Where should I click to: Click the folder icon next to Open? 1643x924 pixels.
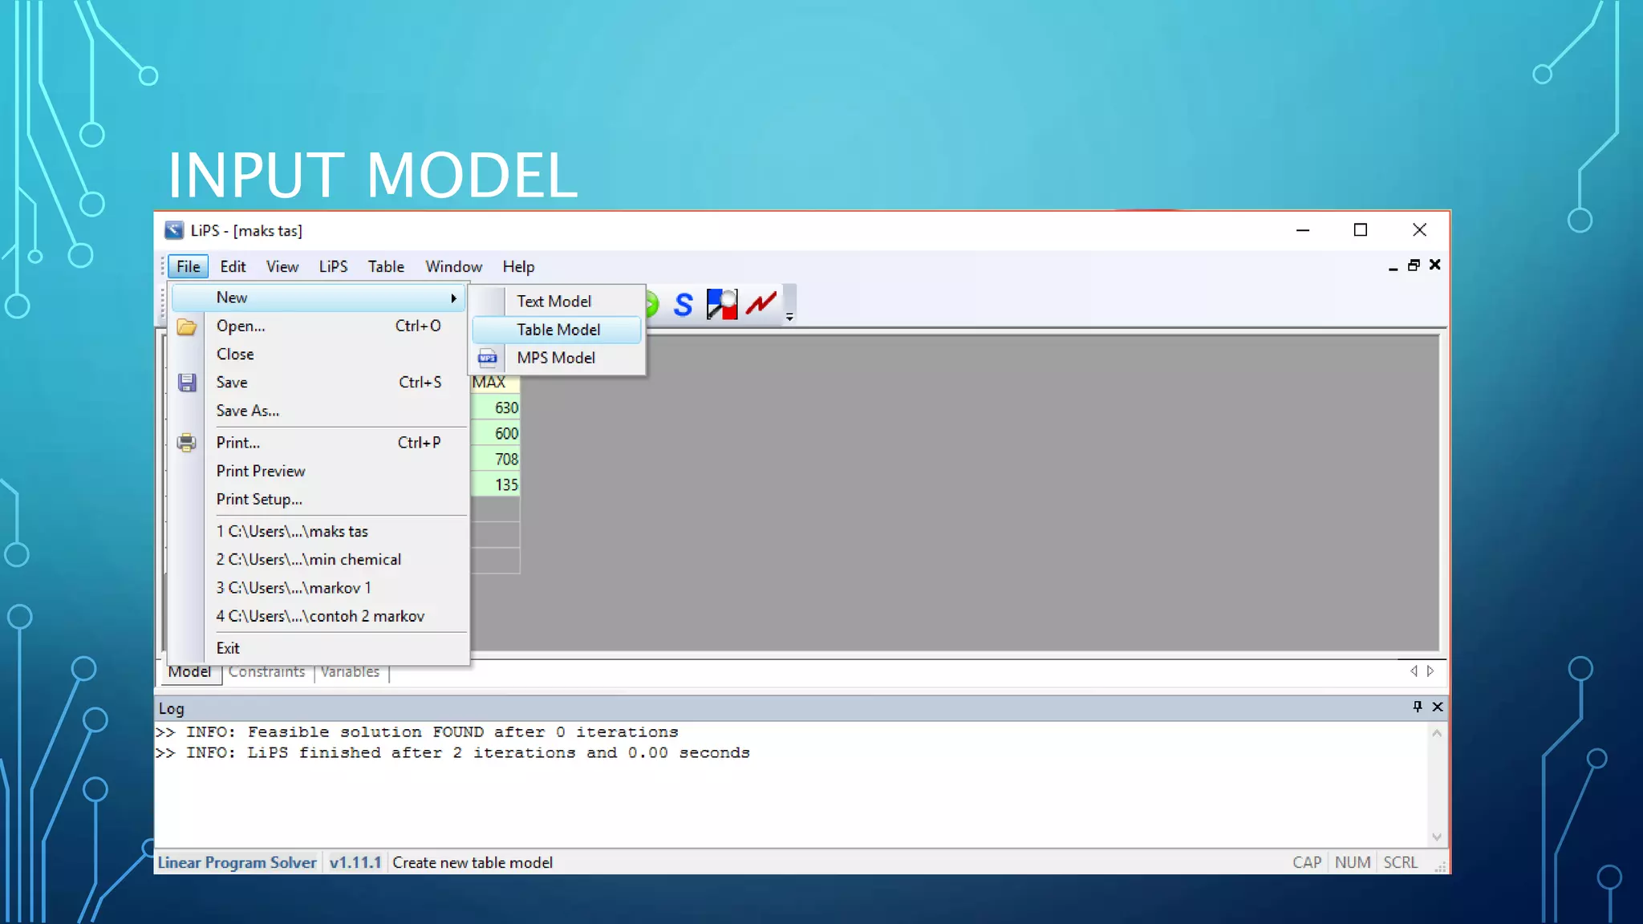[186, 326]
